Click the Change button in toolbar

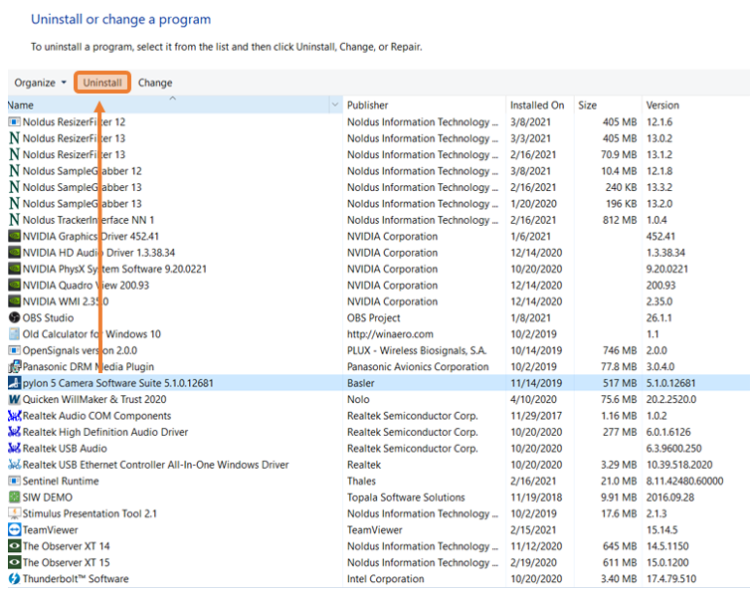click(x=155, y=83)
